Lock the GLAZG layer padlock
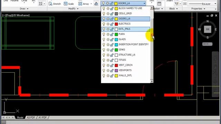This screenshot has height=124, width=221. 112,39
